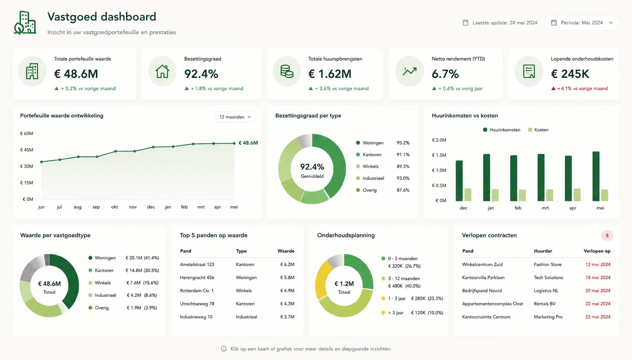Click Overig € 1.9M (3.9%) legend entry
The image size is (632, 360).
click(x=123, y=308)
